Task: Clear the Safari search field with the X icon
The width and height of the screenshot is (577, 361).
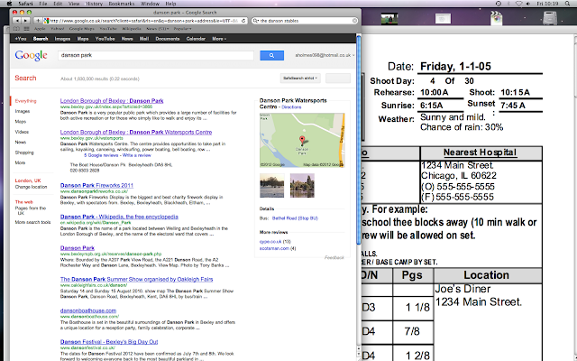Action: (x=354, y=21)
